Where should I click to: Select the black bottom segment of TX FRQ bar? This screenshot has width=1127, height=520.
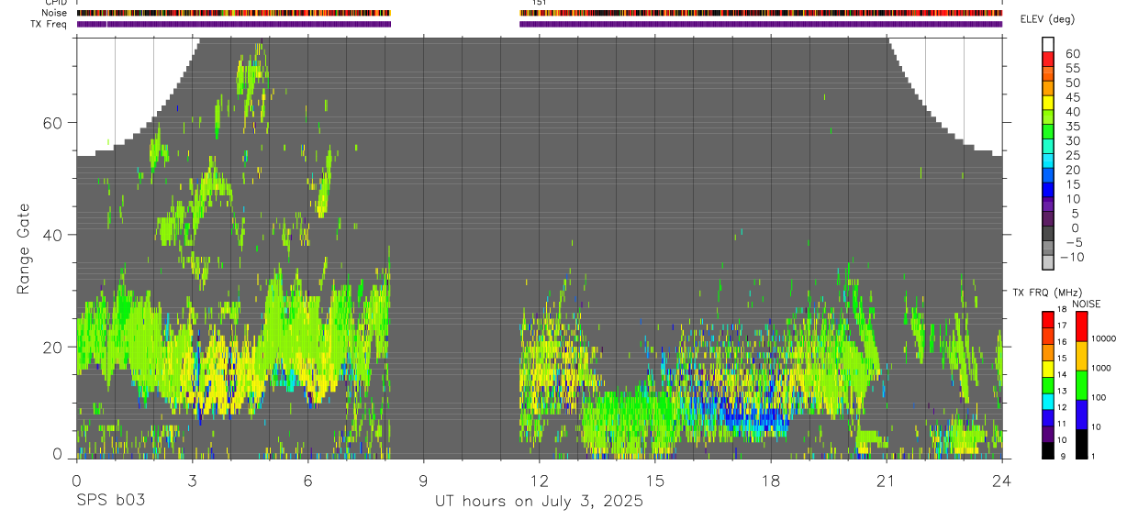(x=1047, y=451)
